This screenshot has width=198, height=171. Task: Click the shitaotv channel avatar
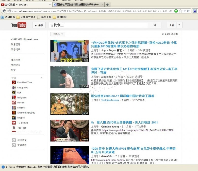pos(14,107)
